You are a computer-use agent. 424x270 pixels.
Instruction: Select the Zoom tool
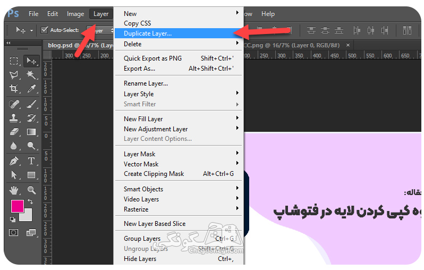tap(31, 190)
